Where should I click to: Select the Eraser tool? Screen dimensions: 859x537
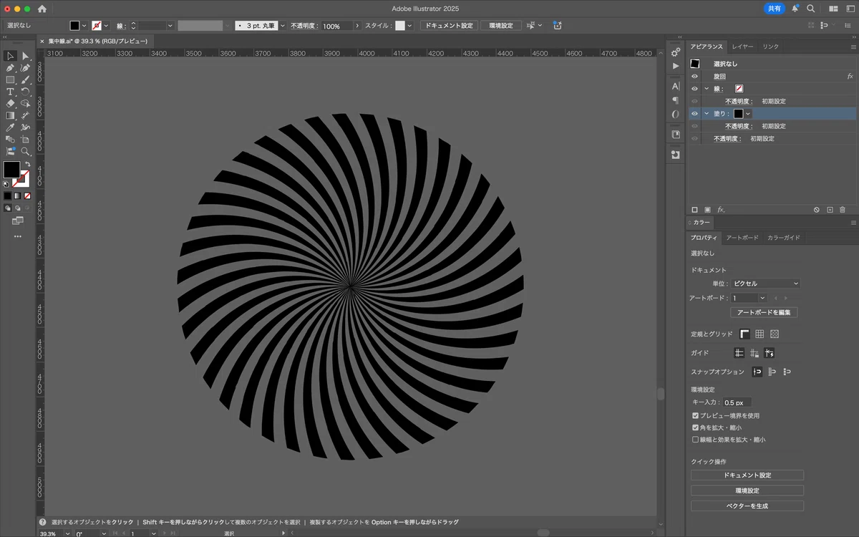pyautogui.click(x=10, y=103)
